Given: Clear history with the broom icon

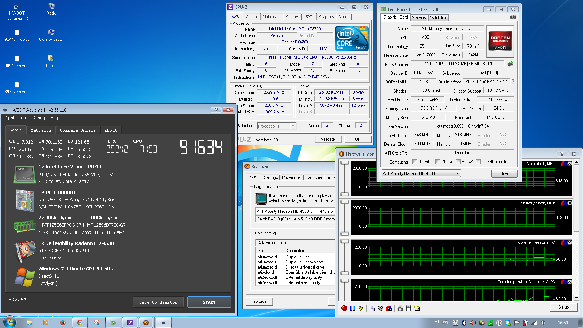Looking at the screenshot, I should [x=361, y=308].
